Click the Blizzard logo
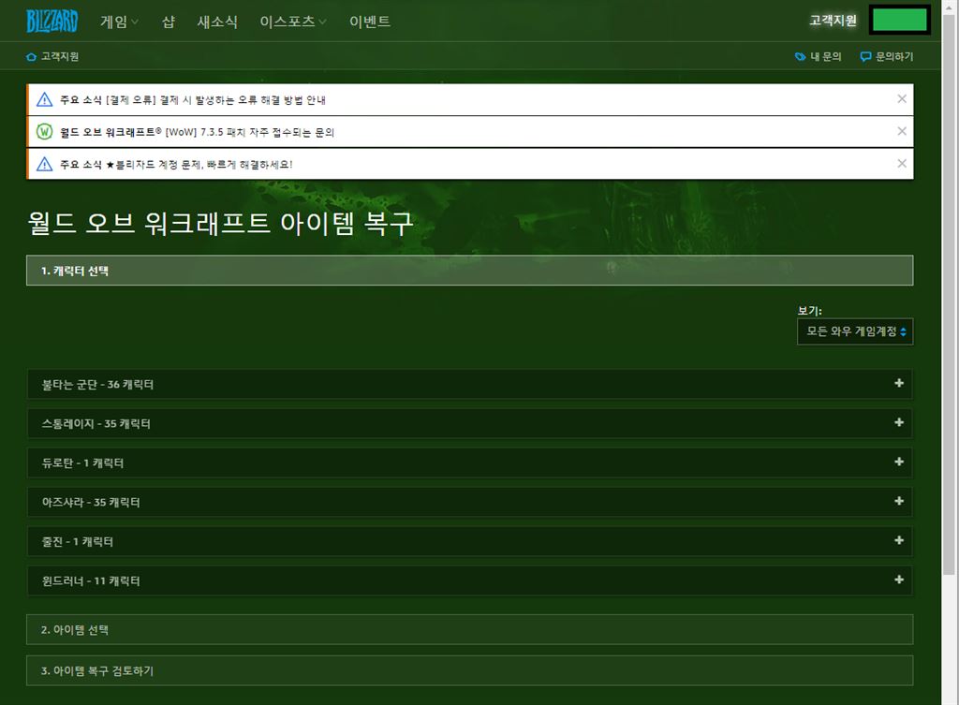Screen dimensions: 959x705 point(52,22)
